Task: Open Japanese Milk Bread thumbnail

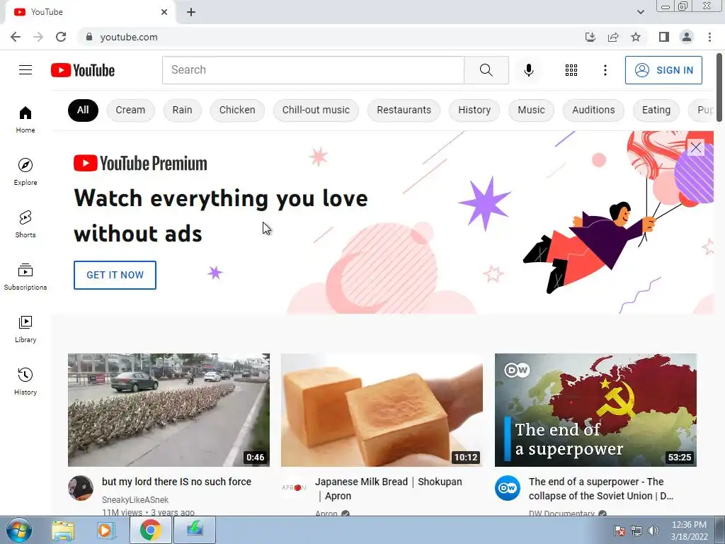Action: (382, 410)
